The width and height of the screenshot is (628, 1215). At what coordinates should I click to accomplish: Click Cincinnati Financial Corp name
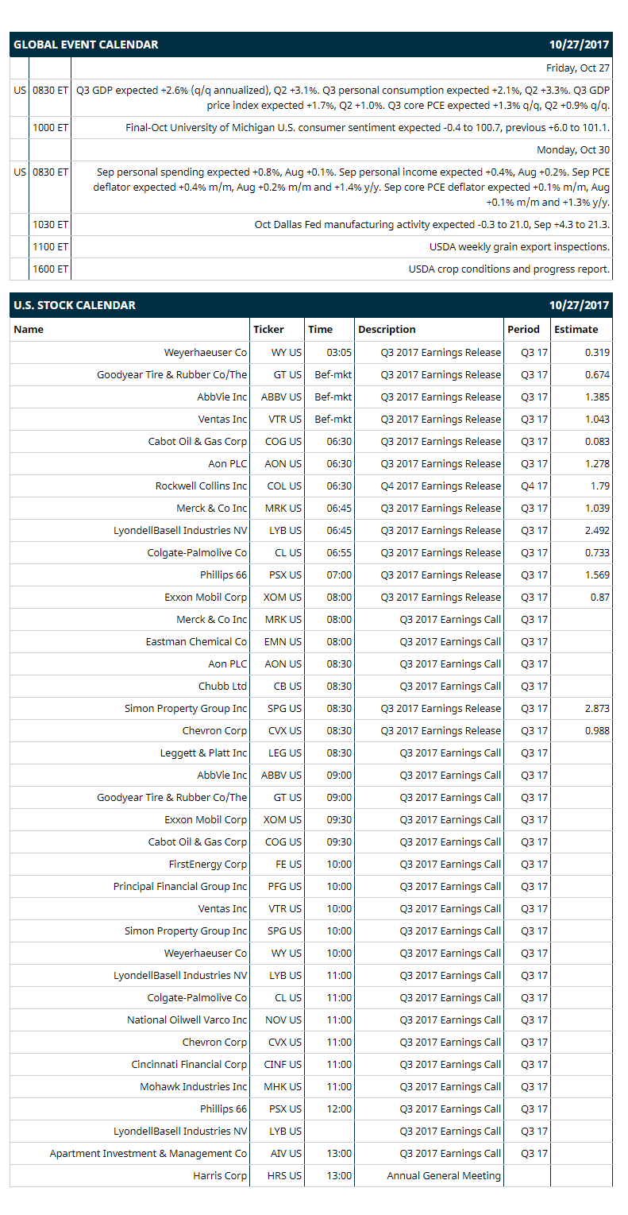coord(190,1064)
